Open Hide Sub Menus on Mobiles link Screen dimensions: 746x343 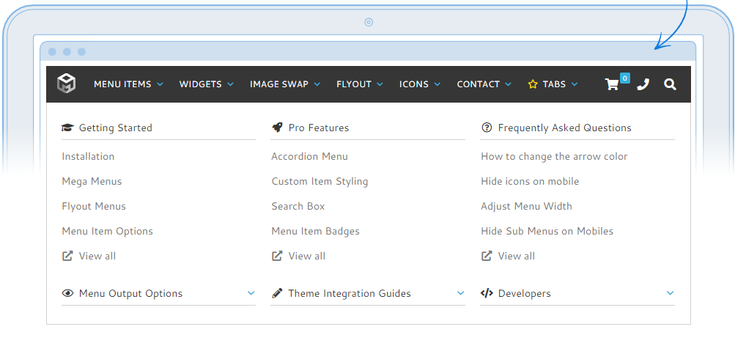[547, 231]
